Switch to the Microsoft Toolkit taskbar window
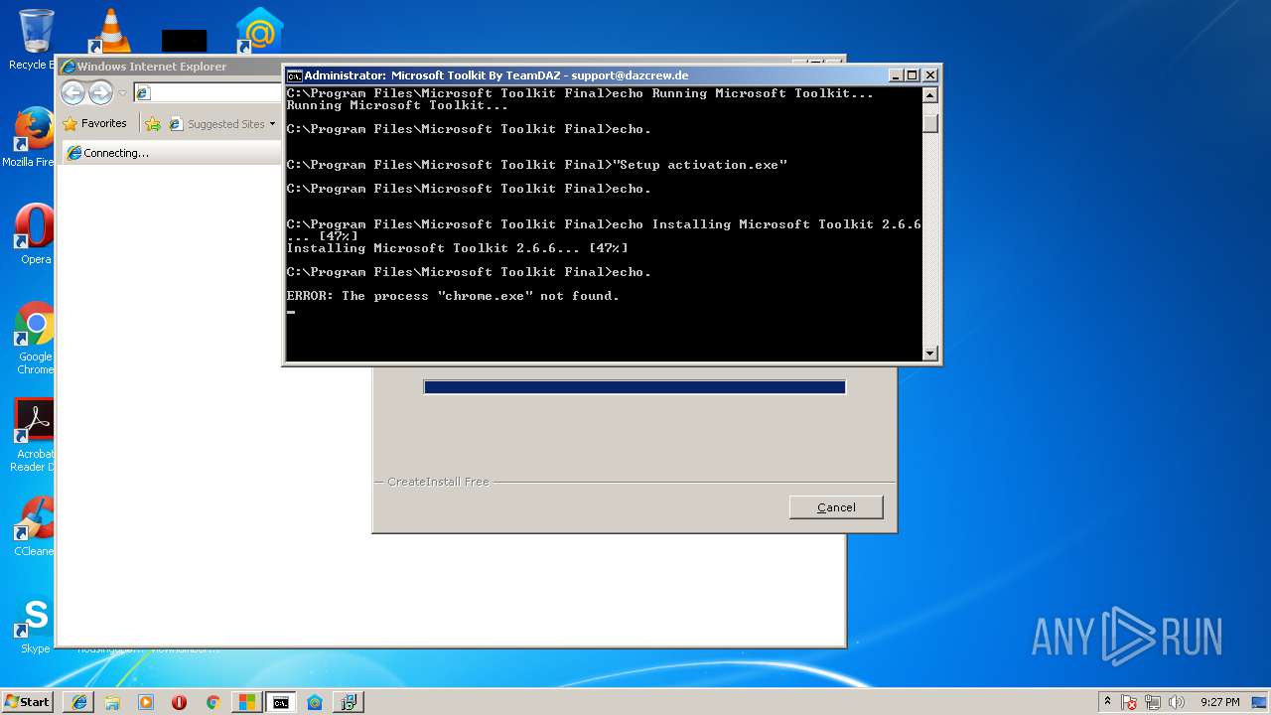Viewport: 1271px width, 715px height. [246, 702]
